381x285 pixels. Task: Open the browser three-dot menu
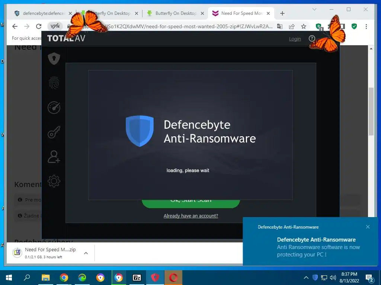point(366,26)
